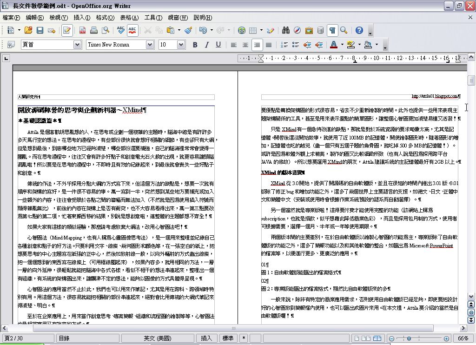The image size is (476, 345).
Task: Open Highlighting color dropdown arrow
Action: [359, 45]
